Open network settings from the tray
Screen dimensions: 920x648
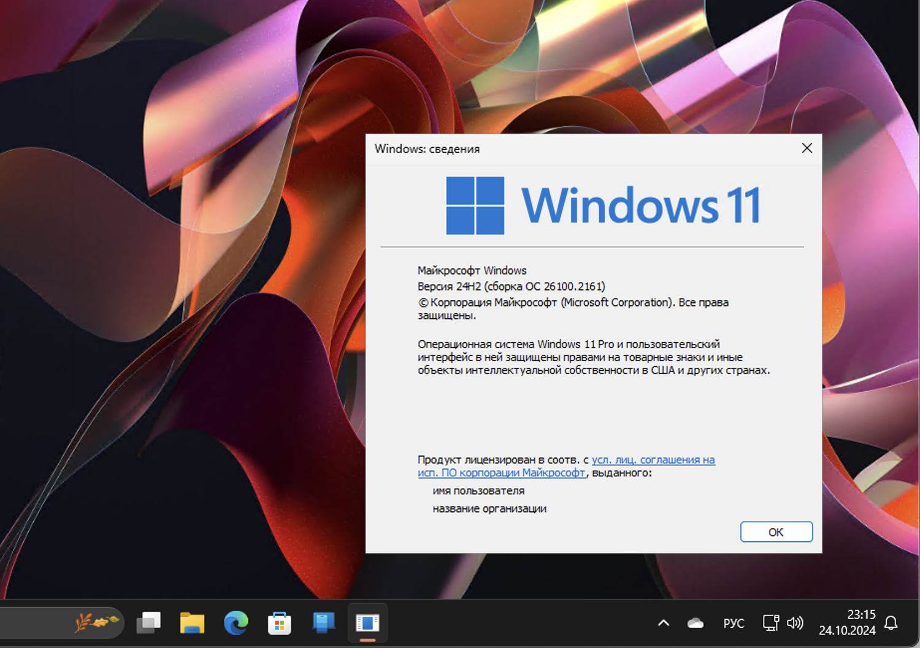(770, 622)
